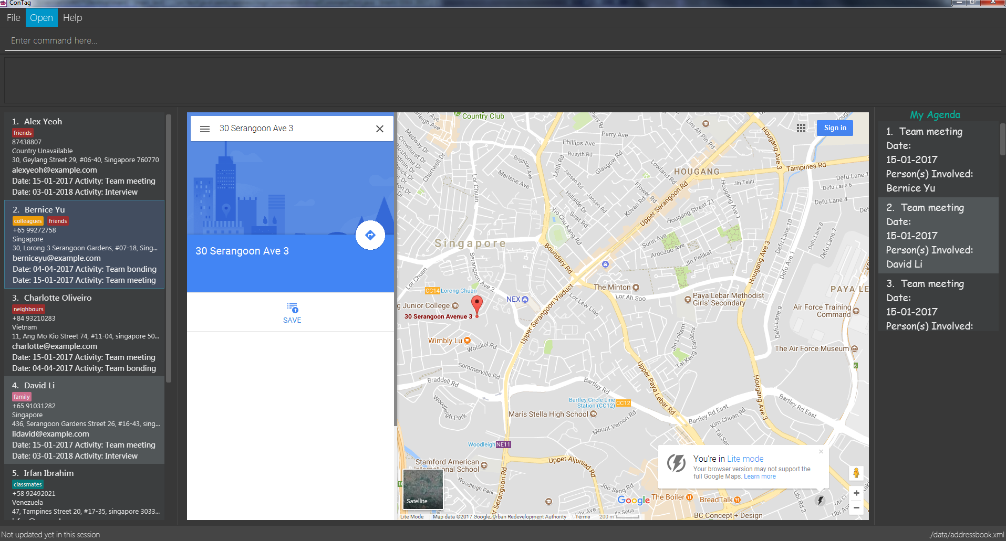Image resolution: width=1006 pixels, height=541 pixels.
Task: Click the Google logo on the map
Action: 634,500
